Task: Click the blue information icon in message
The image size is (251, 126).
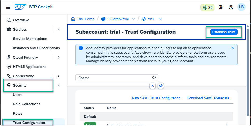Action: [81, 48]
